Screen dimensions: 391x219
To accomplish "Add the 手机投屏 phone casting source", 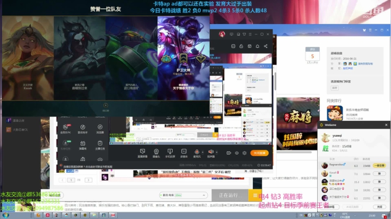I will pos(170,153).
